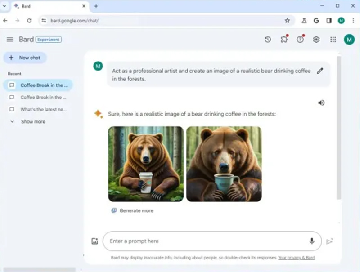Go forward in browser history

pos(17,21)
